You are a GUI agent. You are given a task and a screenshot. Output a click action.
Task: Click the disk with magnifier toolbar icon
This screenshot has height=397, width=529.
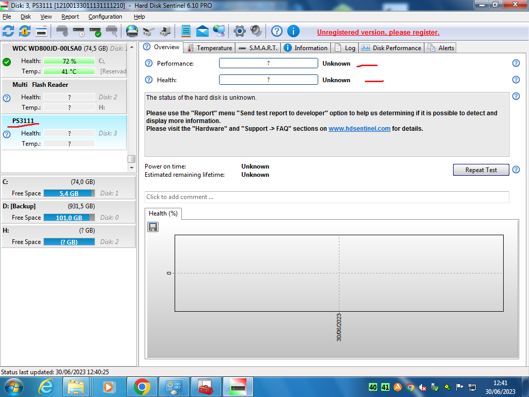click(x=112, y=31)
